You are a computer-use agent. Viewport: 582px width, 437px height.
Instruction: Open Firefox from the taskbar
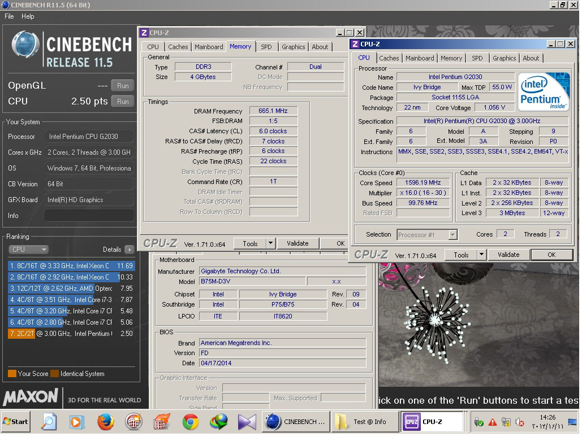pyautogui.click(x=105, y=421)
